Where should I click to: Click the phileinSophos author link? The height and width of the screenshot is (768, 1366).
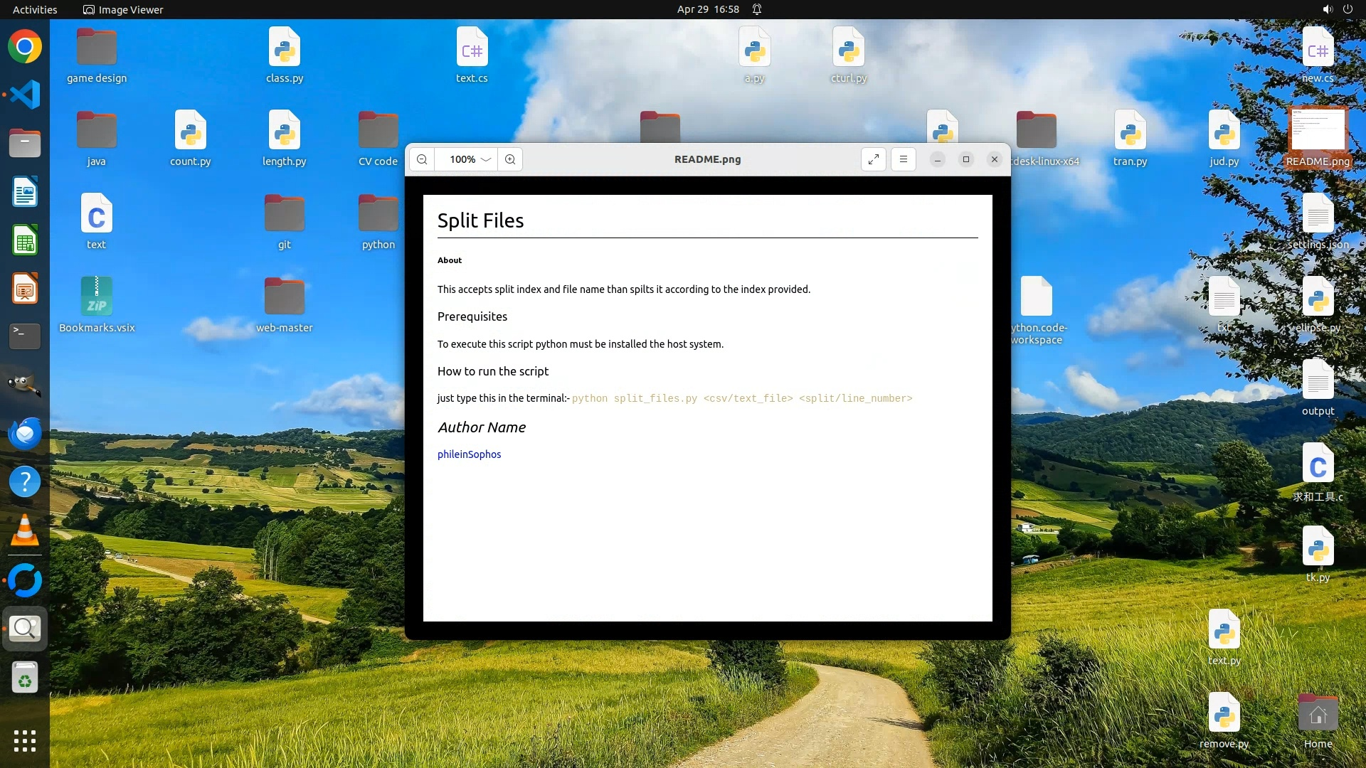pos(469,454)
